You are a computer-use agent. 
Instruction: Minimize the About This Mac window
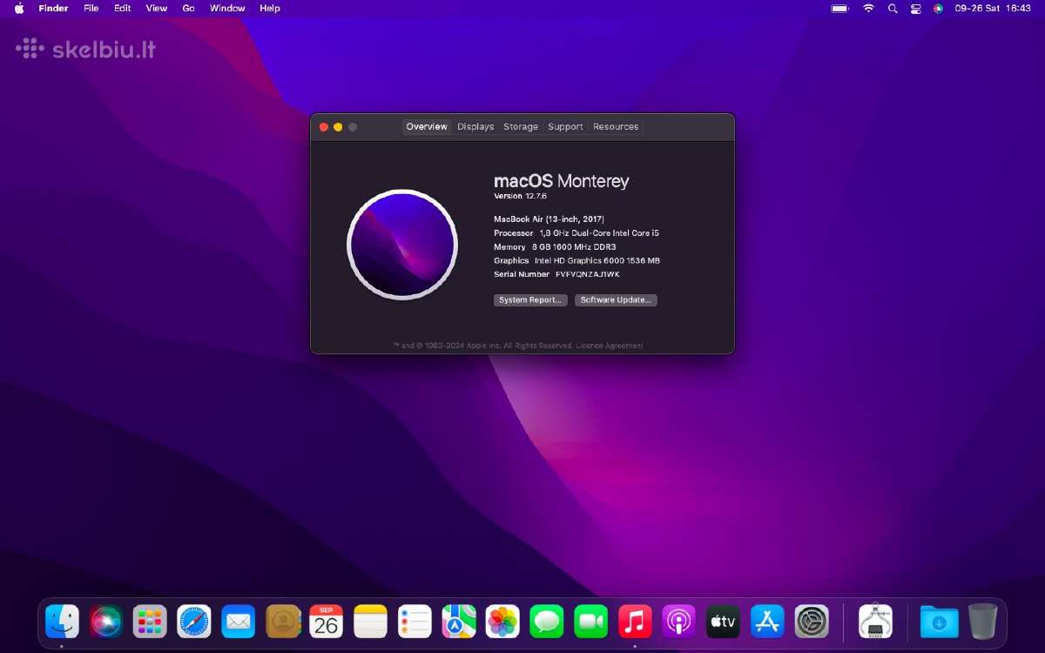click(x=338, y=127)
